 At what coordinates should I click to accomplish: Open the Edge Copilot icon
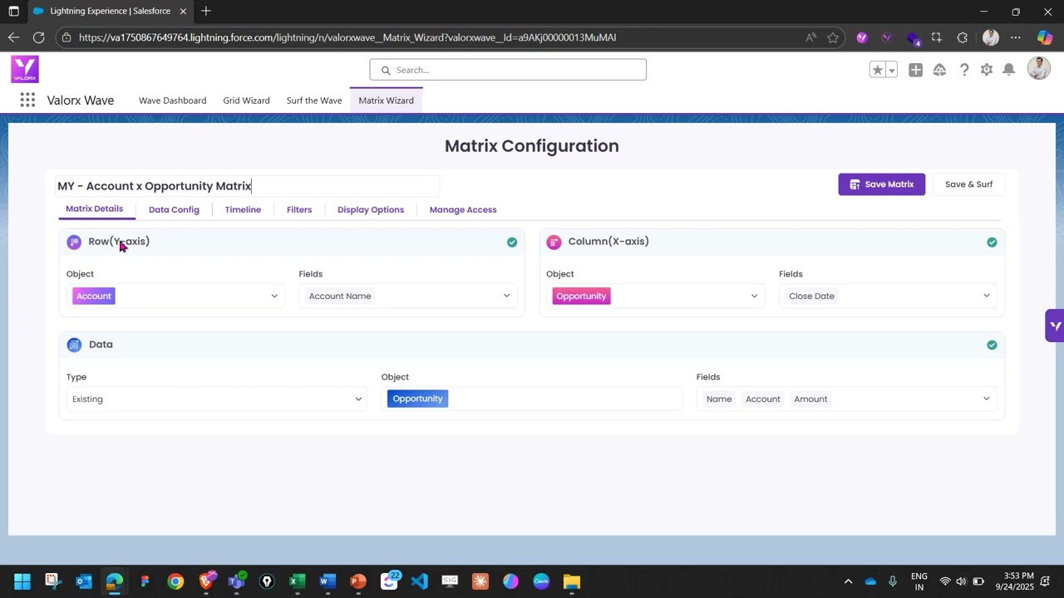(1045, 37)
